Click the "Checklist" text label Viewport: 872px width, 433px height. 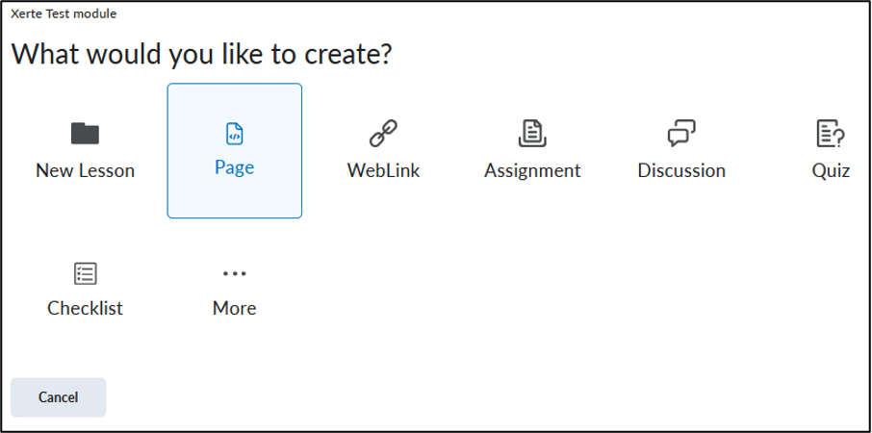point(85,308)
